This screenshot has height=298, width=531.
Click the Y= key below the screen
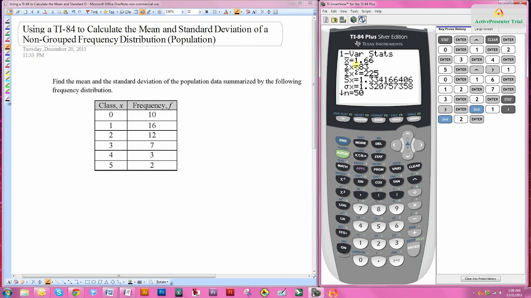tap(343, 119)
